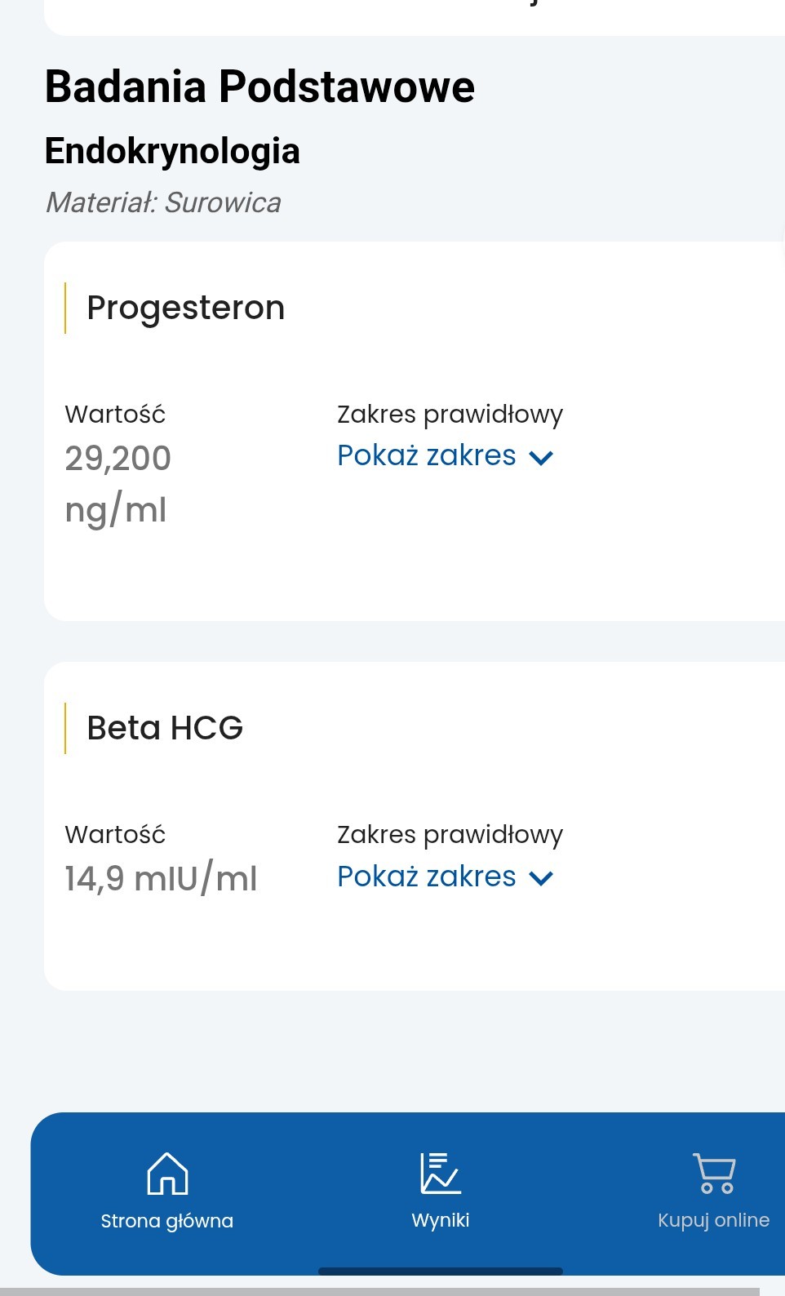Click Pokaż zakres link under Progesteron

click(427, 455)
